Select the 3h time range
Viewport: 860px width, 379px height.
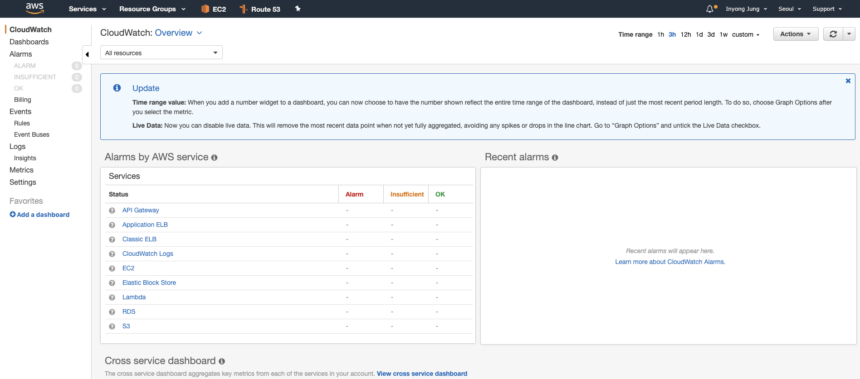coord(672,34)
